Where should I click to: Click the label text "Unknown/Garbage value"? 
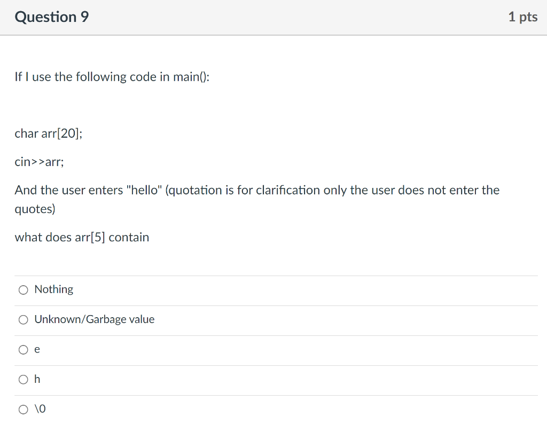(94, 319)
